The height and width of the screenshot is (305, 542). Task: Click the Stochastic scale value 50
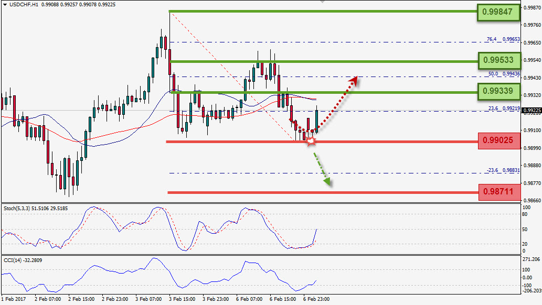525,230
